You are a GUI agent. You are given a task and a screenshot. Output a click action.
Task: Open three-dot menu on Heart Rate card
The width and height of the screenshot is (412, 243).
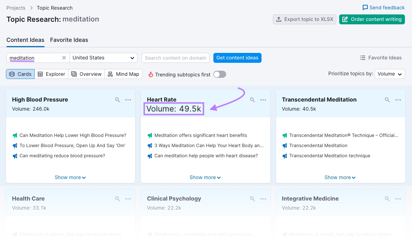coord(263,100)
